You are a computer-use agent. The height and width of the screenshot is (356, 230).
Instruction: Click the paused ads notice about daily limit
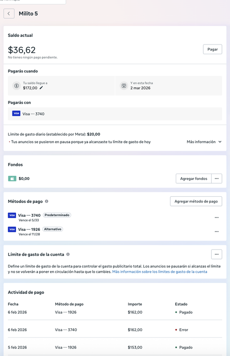[x=81, y=142]
